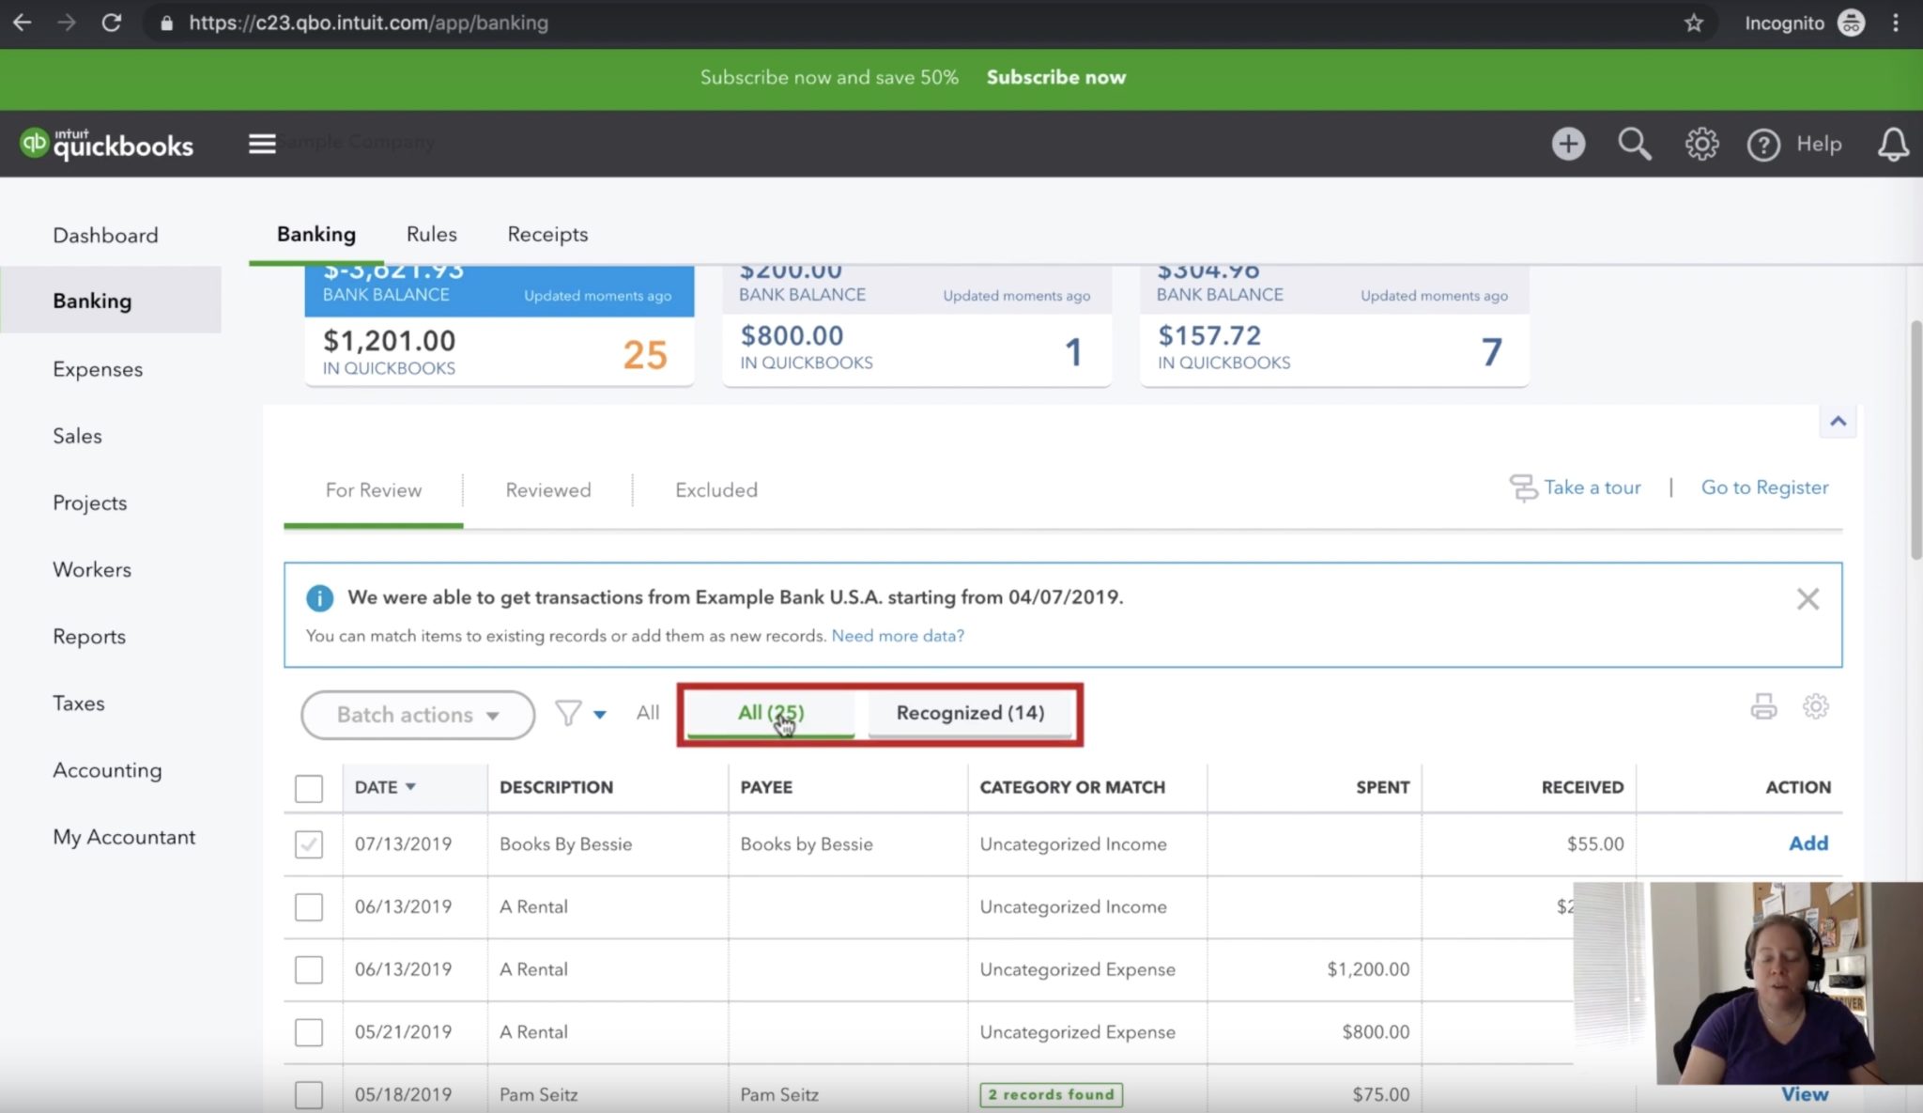Select the $800.00 in QuickBooks bank card
Image resolution: width=1923 pixels, height=1113 pixels.
point(916,324)
